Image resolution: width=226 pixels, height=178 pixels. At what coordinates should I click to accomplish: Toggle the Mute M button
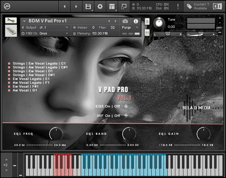pos(147,32)
